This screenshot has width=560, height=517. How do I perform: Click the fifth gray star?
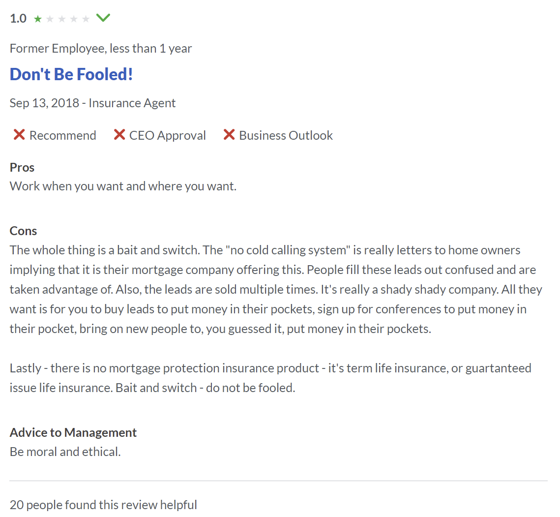pos(86,19)
